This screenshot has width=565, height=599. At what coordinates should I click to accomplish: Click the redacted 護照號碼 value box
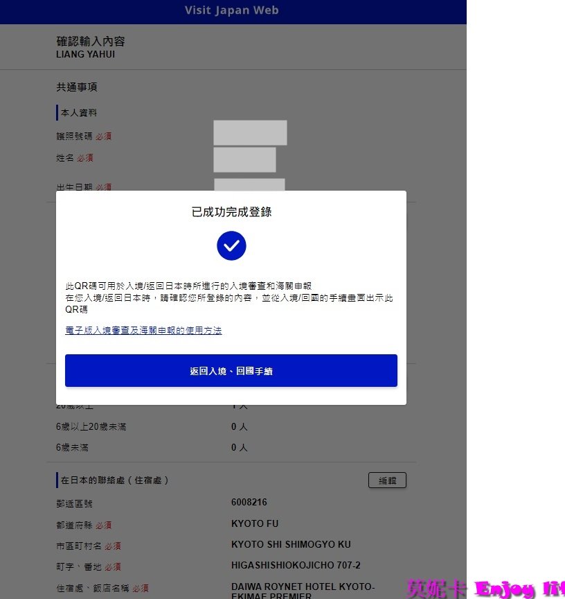[250, 133]
